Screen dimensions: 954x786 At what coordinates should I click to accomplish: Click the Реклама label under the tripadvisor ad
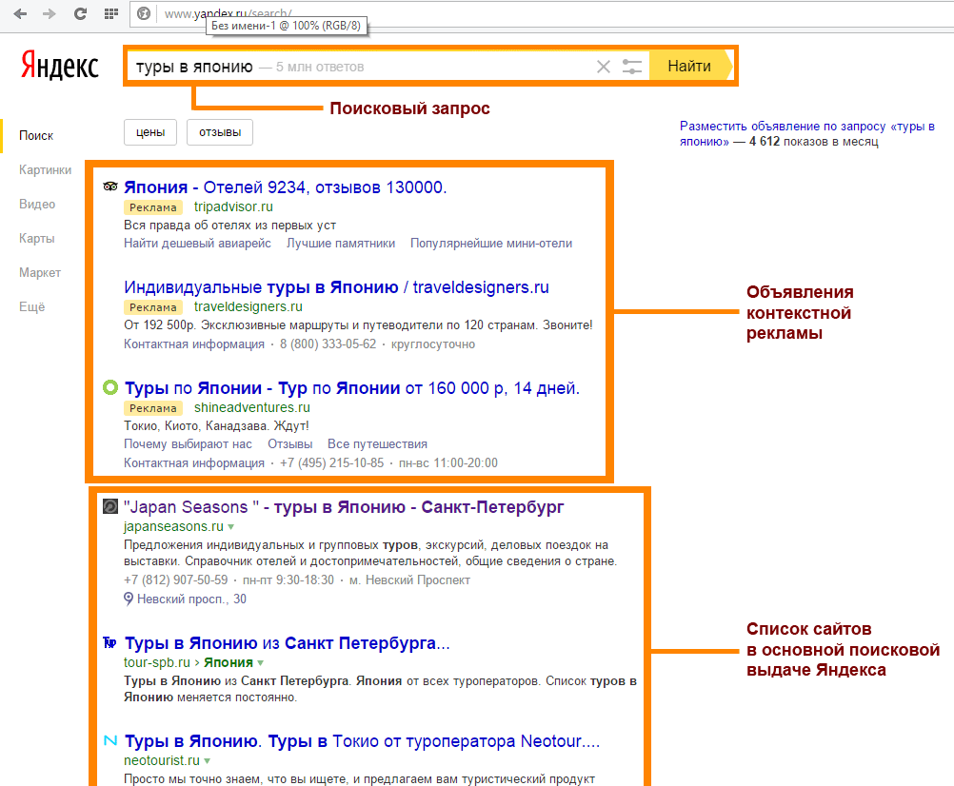tap(153, 207)
